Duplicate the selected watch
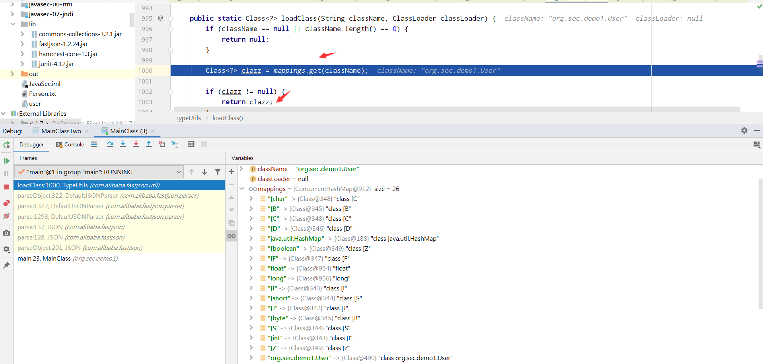Image resolution: width=763 pixels, height=364 pixels. coord(232,223)
